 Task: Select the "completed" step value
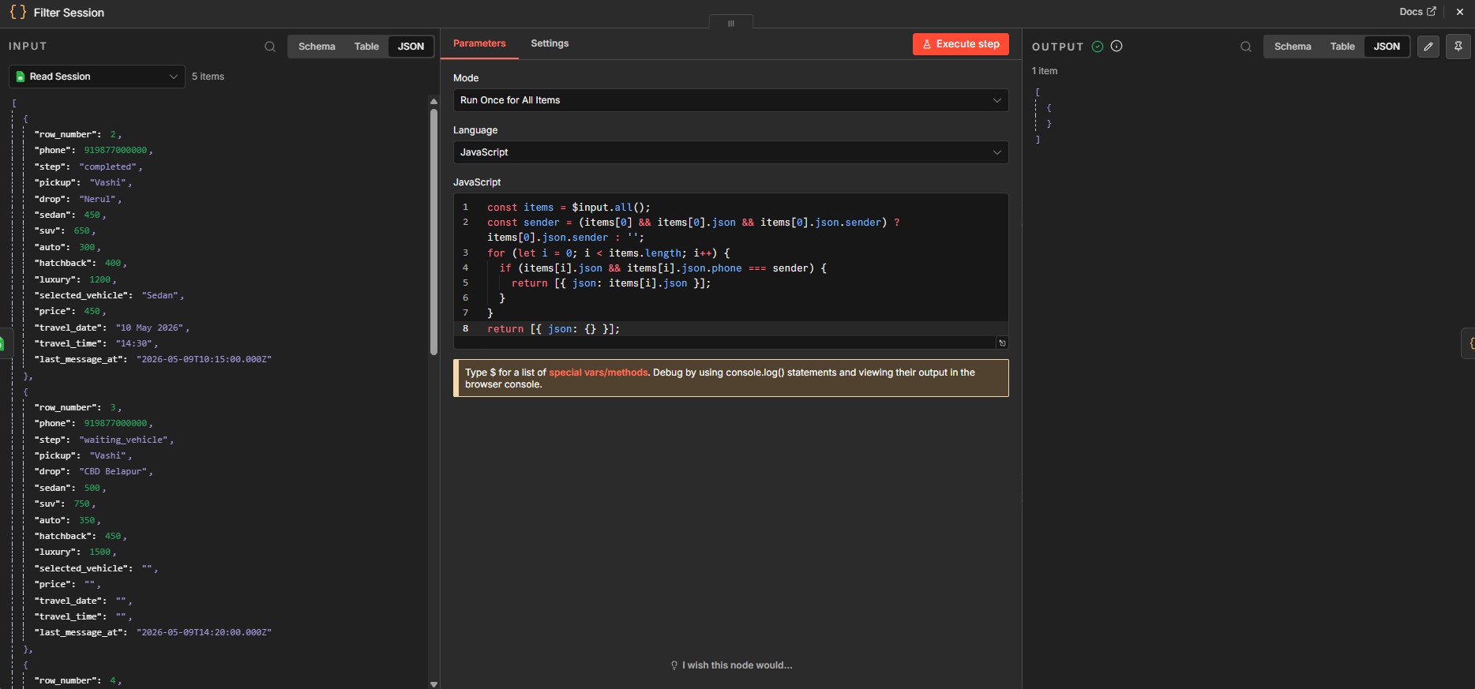[108, 167]
